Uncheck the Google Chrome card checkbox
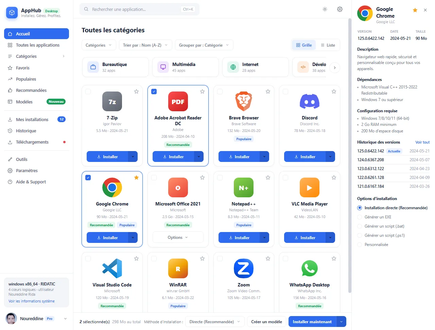The height and width of the screenshot is (330, 435). tap(88, 178)
